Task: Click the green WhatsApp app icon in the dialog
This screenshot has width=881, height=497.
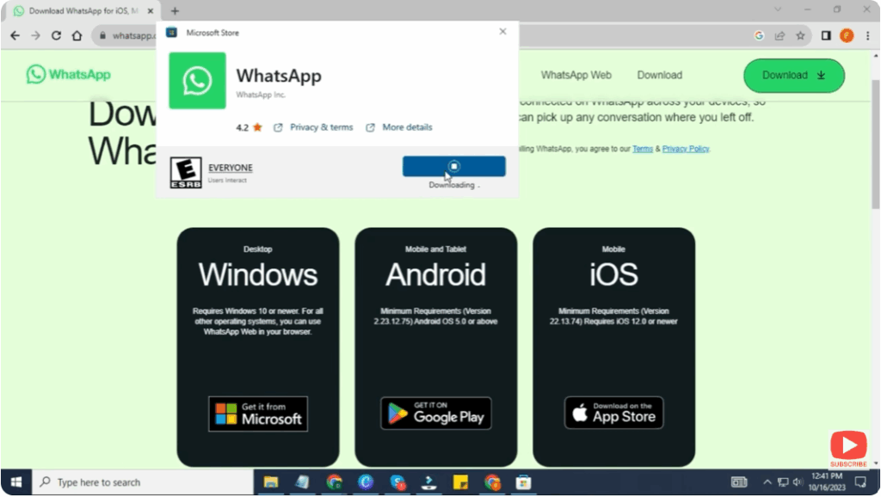Action: [x=197, y=82]
